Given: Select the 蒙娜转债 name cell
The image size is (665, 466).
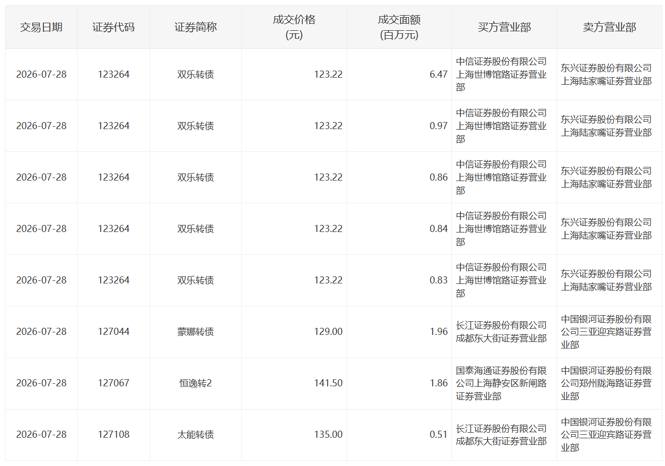Looking at the screenshot, I should click(195, 332).
